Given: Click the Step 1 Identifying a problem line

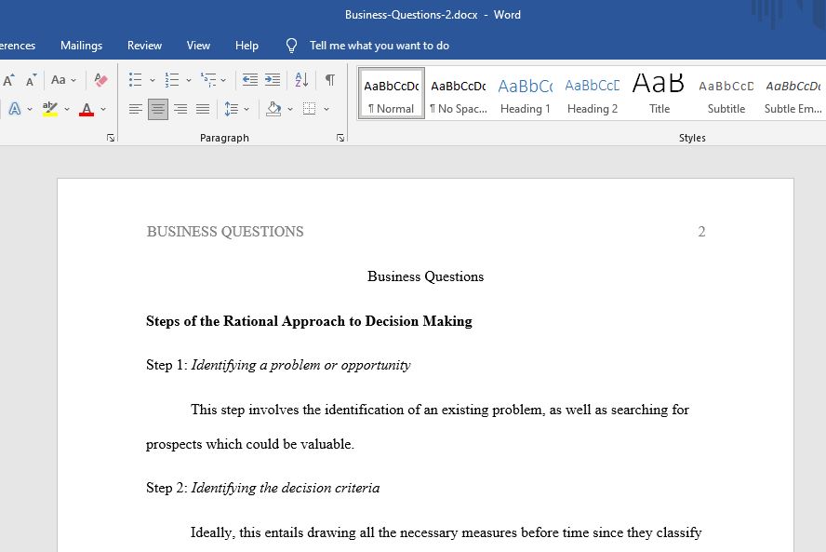Looking at the screenshot, I should coord(278,366).
